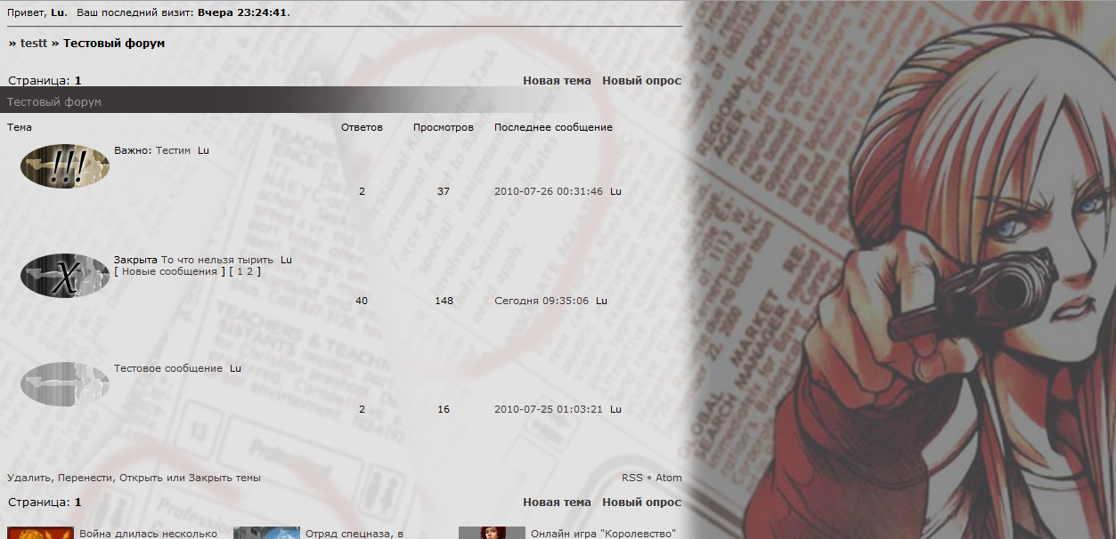Viewport: 1116px width, 539px height.
Task: Click the Закрыта label of the closed topic
Action: tap(135, 260)
